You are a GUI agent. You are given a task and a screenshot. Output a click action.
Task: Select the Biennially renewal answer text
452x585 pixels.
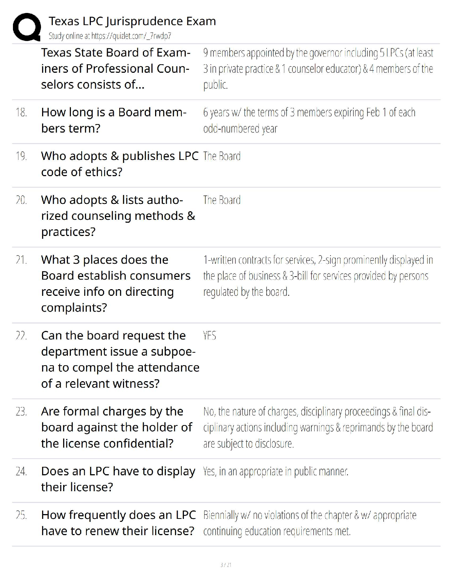[309, 523]
